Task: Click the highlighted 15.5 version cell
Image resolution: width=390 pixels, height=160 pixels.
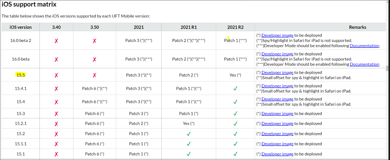Action: (x=20, y=75)
